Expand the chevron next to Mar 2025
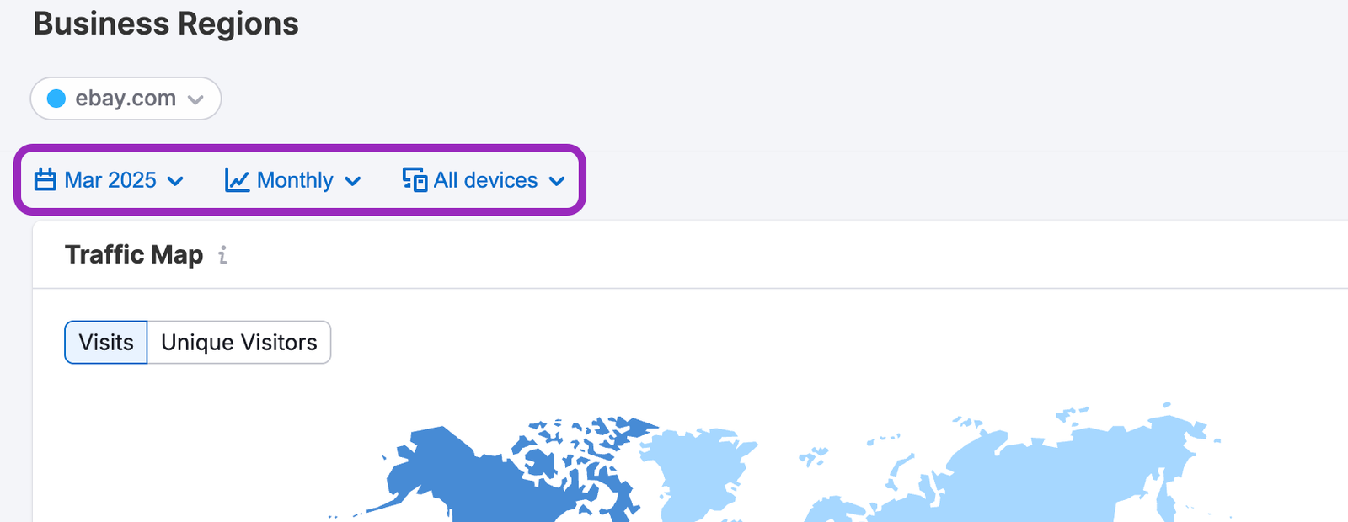Screen dimensions: 1348x522 pyautogui.click(x=176, y=181)
